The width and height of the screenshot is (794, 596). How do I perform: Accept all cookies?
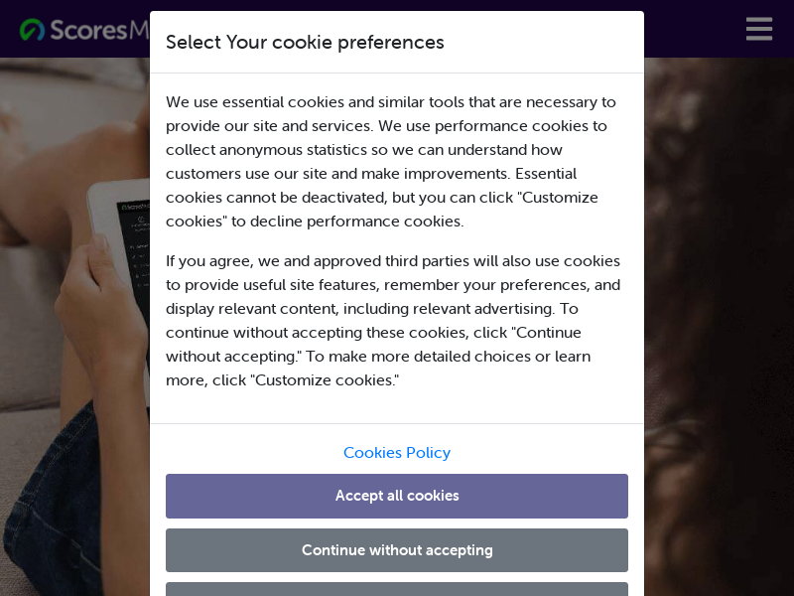coord(396,496)
